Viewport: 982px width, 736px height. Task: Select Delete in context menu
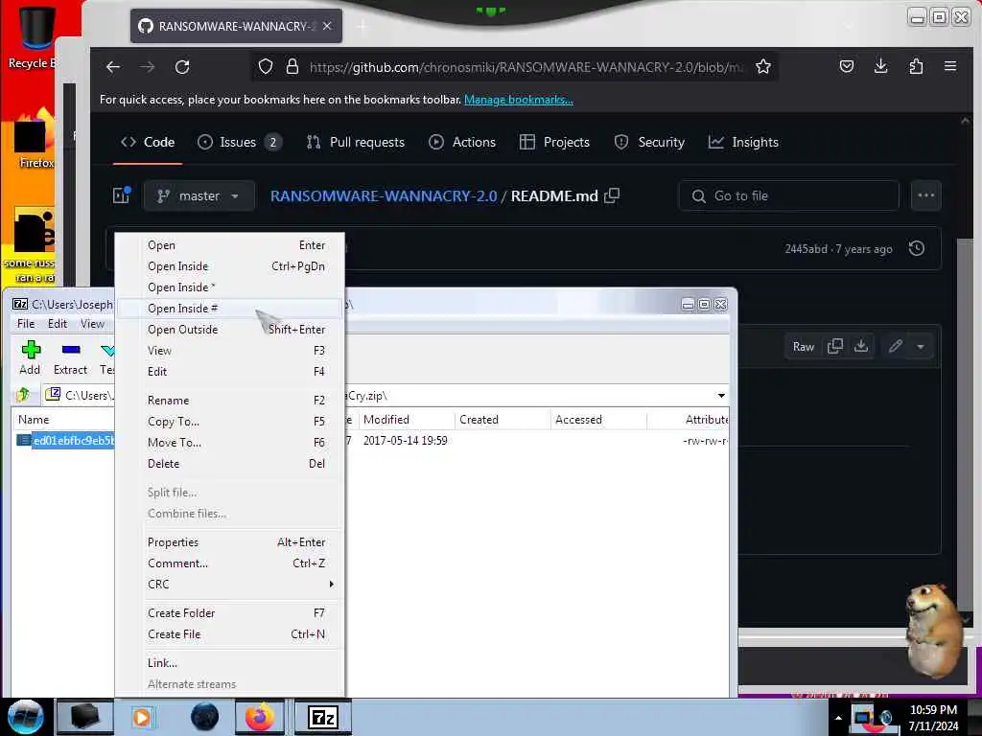230,464
